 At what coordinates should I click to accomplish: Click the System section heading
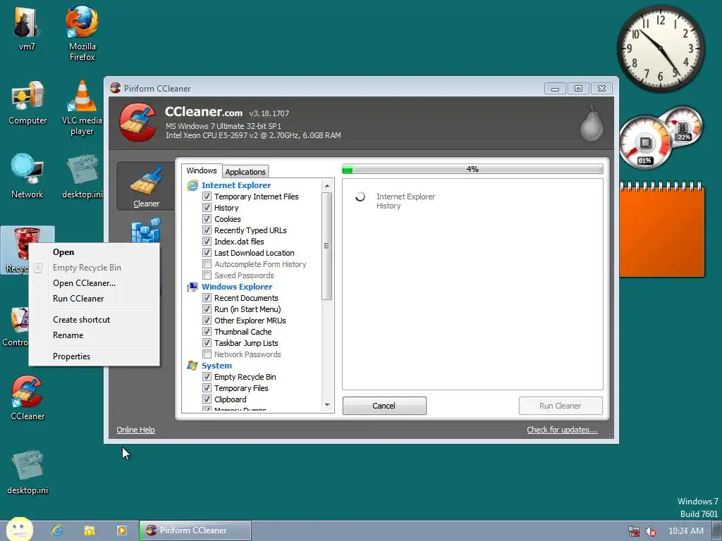[x=216, y=366]
